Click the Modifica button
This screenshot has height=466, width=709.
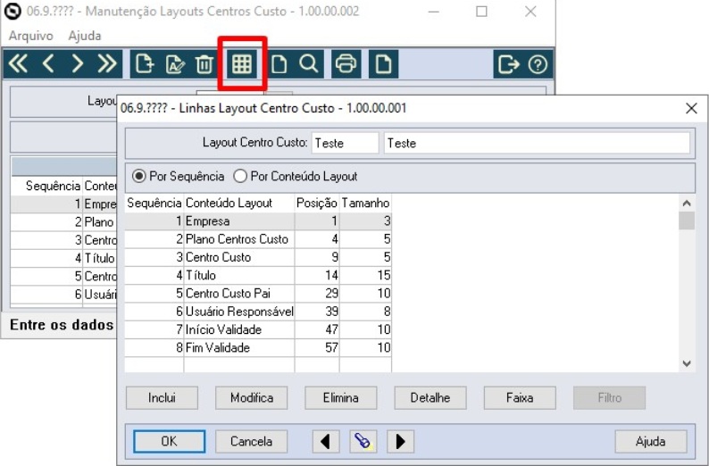(252, 398)
